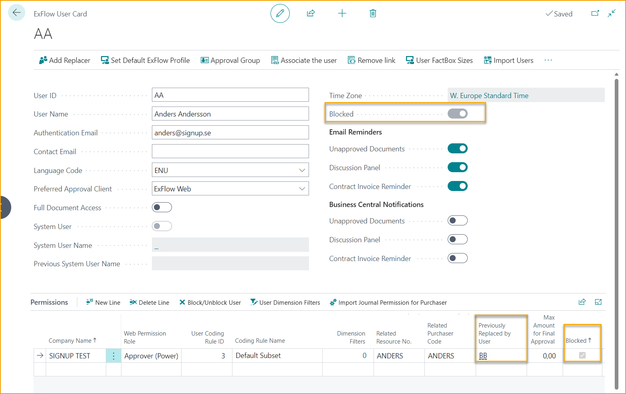The image size is (626, 394).
Task: Click the plus icon to create new
Action: 342,14
